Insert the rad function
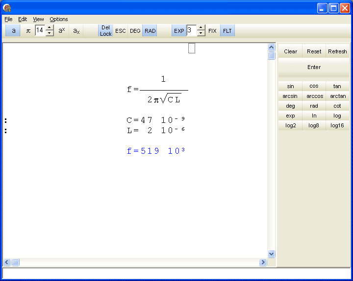 314,106
